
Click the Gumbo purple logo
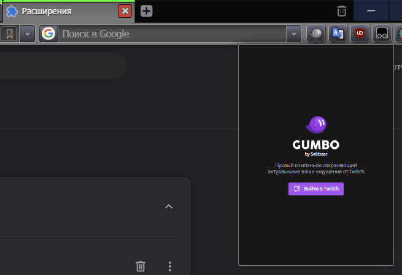point(316,125)
